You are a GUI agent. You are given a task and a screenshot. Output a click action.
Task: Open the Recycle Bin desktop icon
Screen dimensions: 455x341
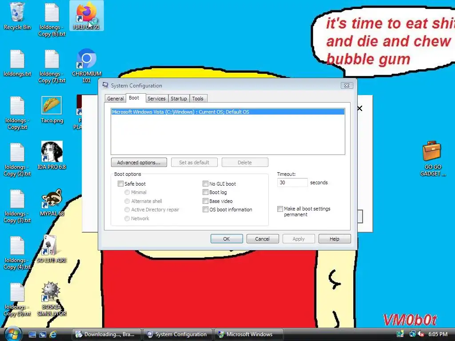coord(17,16)
